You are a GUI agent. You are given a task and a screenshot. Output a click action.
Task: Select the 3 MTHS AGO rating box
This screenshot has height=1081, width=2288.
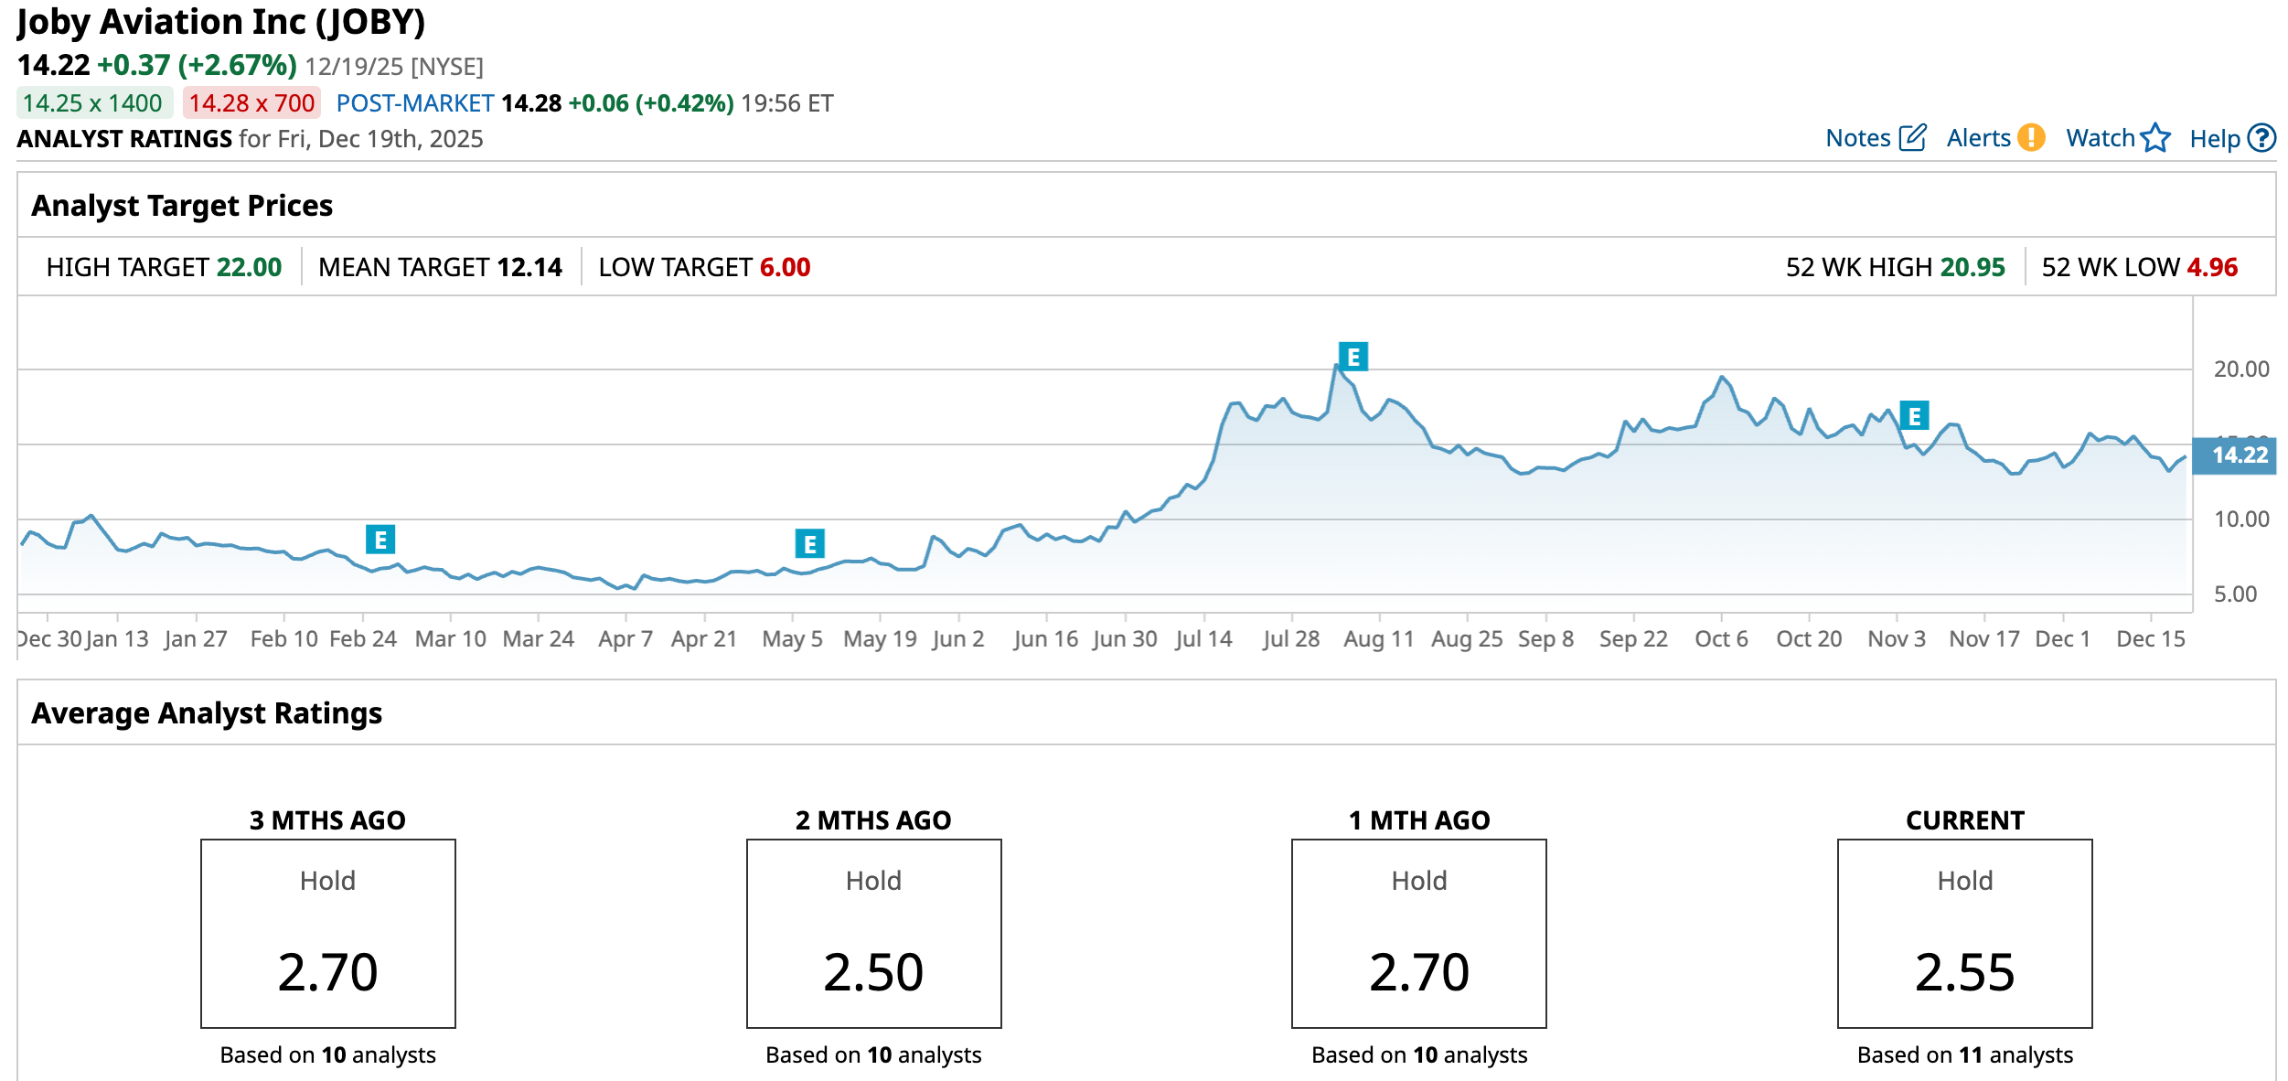[x=328, y=933]
